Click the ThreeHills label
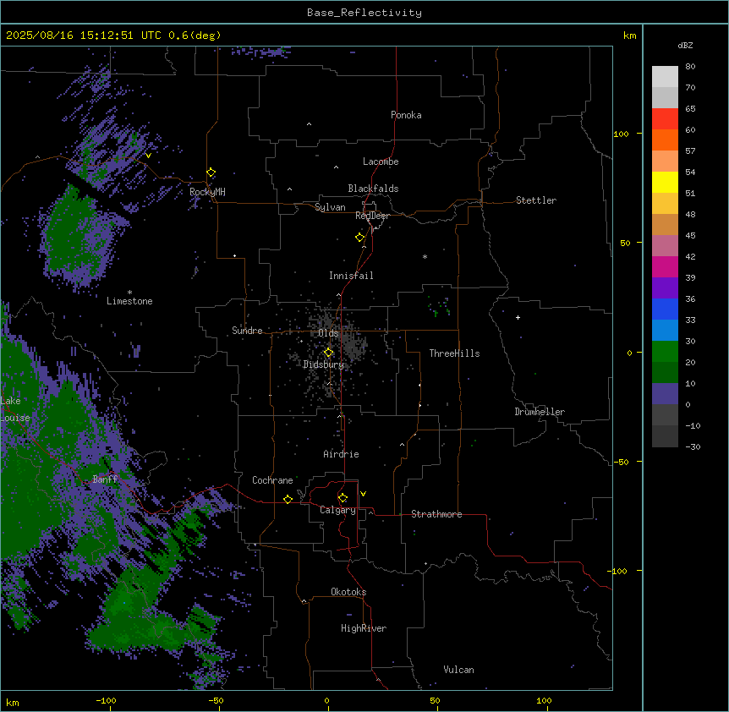 tap(454, 353)
